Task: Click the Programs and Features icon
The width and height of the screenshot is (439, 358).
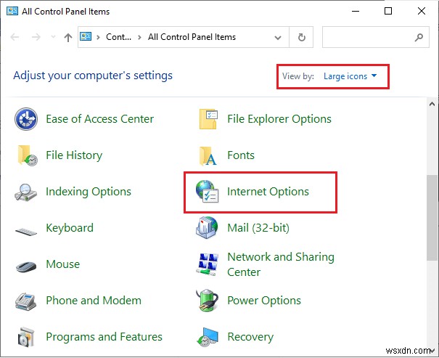Action: click(x=26, y=337)
